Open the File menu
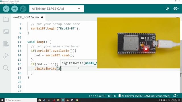Viewport: 182px width, 102px height. (1, 3)
